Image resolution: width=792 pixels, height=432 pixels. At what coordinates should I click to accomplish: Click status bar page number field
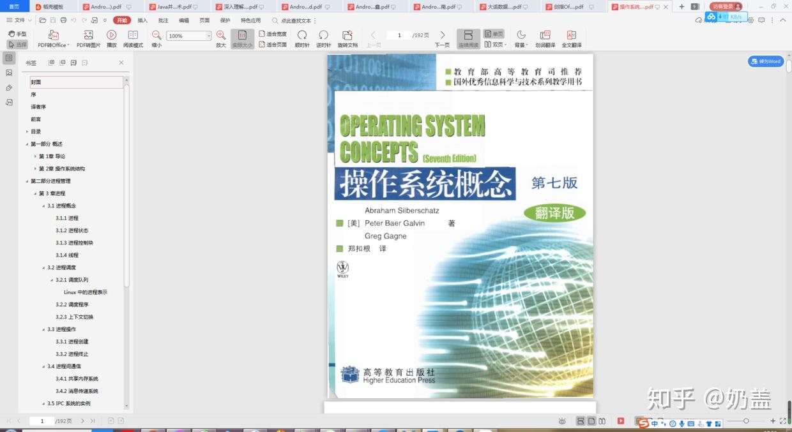(x=42, y=421)
